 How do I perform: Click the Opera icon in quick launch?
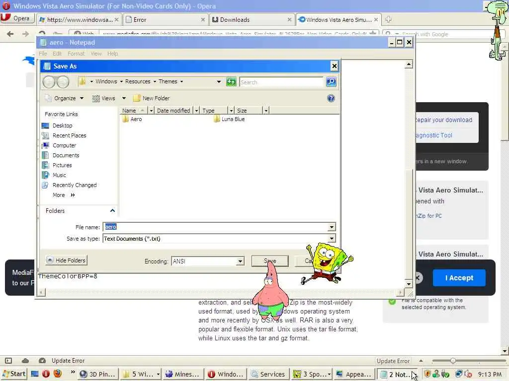coord(46,374)
